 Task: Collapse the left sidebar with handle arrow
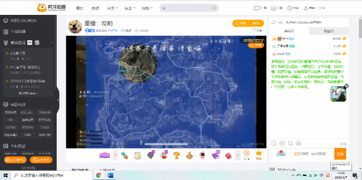(x=58, y=100)
